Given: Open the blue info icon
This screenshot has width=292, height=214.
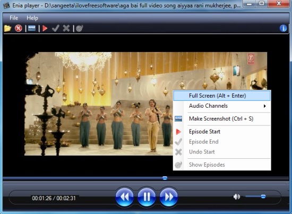Looking at the screenshot, I should (x=284, y=28).
